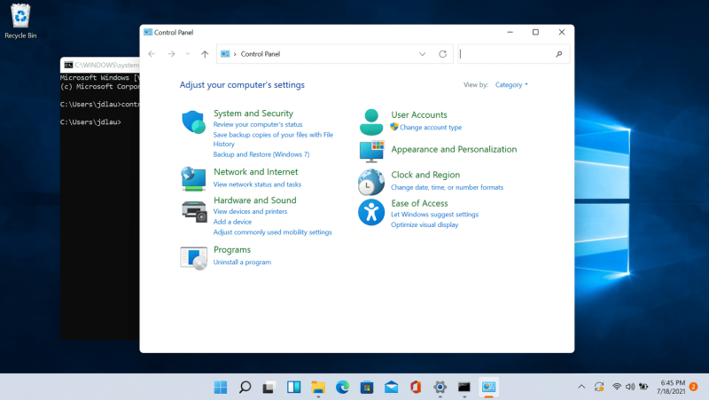Viewport: 709px width, 400px height.
Task: Click the Network and Internet globe icon
Action: coord(193,178)
